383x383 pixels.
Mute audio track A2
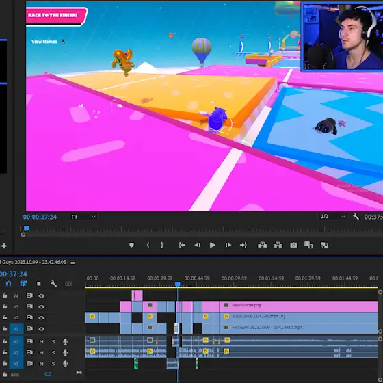[x=42, y=352]
